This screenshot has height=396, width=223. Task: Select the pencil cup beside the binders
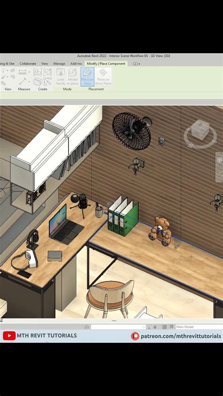99,210
